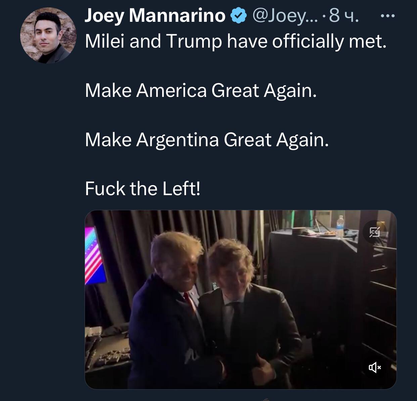Image resolution: width=417 pixels, height=401 pixels.
Task: Click the blue verified badge
Action: coord(239,16)
